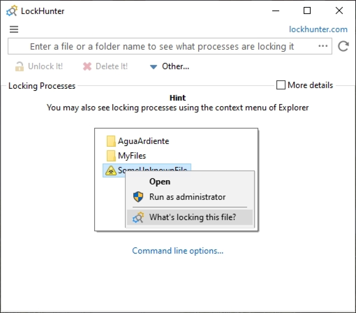Click the Hint heading text

tap(177, 98)
